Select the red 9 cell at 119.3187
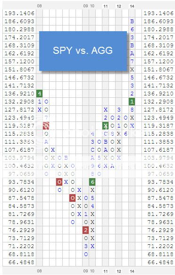175x275 pixels. [x=46, y=126]
